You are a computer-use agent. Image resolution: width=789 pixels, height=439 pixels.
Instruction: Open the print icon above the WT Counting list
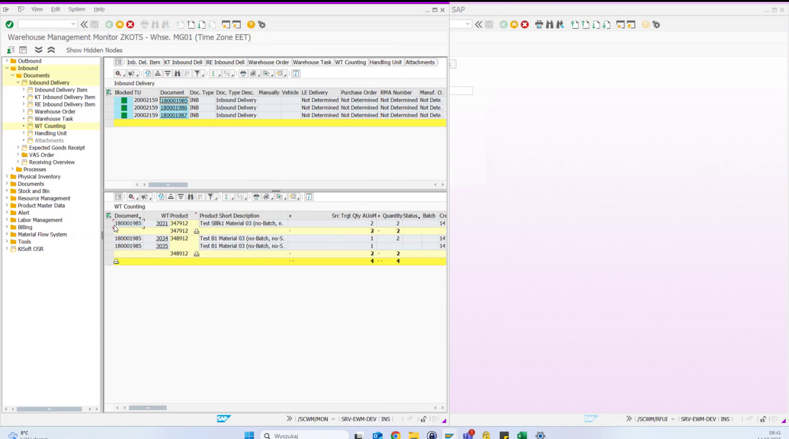point(256,197)
